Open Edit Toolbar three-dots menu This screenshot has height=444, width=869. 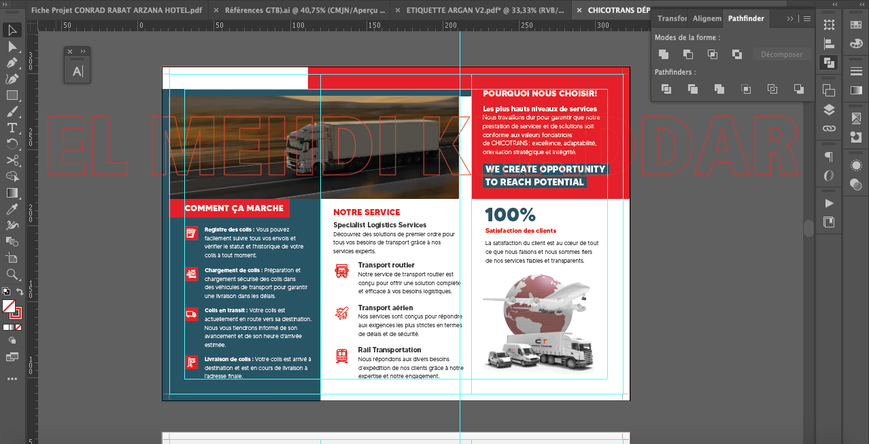pyautogui.click(x=12, y=379)
